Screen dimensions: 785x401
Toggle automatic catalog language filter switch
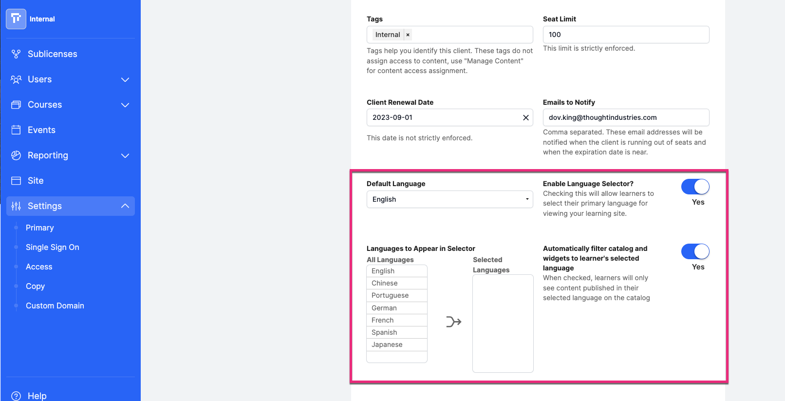695,251
